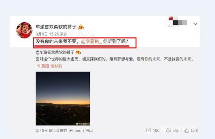Screen dimensions: 215x139
Task: Click the badge icon next to the reposted author's name
Action: [x=78, y=52]
